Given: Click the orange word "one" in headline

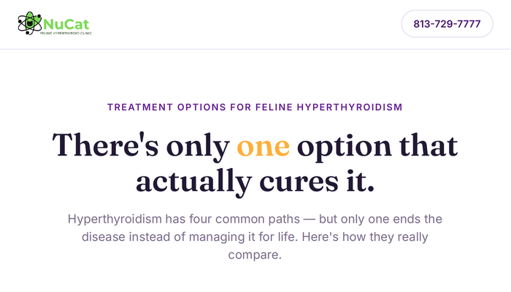Looking at the screenshot, I should (x=263, y=146).
